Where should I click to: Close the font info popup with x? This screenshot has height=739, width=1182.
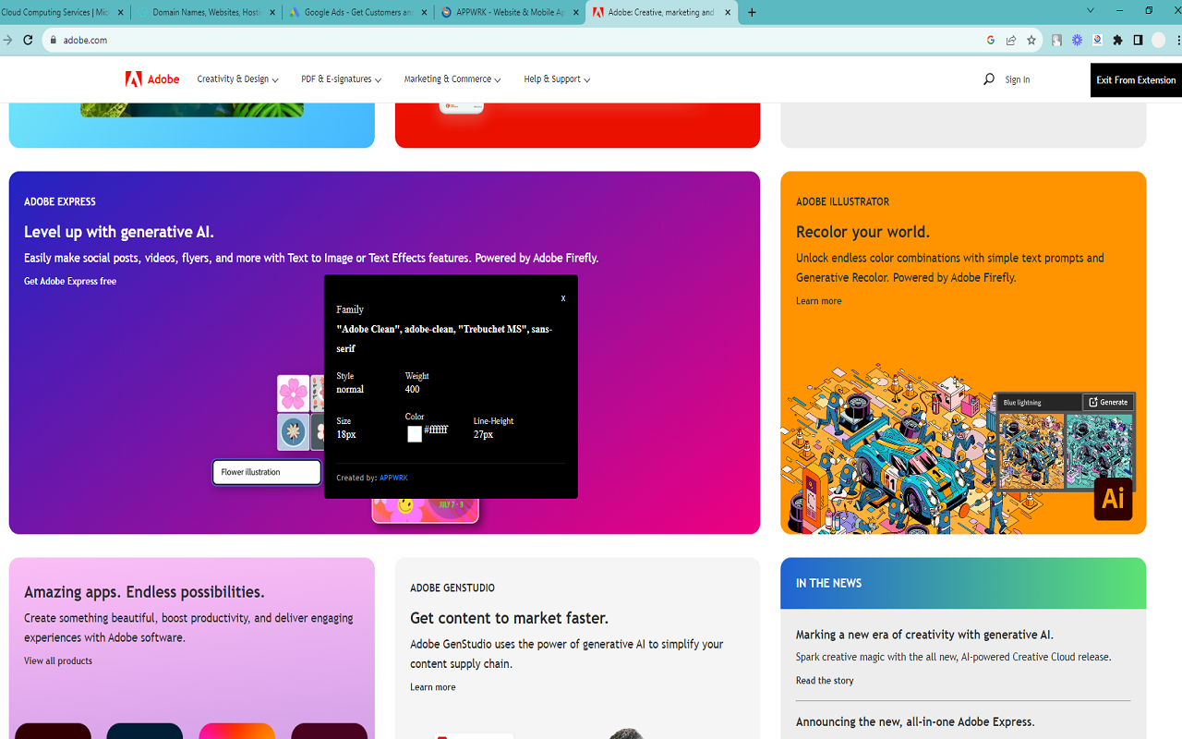point(563,298)
